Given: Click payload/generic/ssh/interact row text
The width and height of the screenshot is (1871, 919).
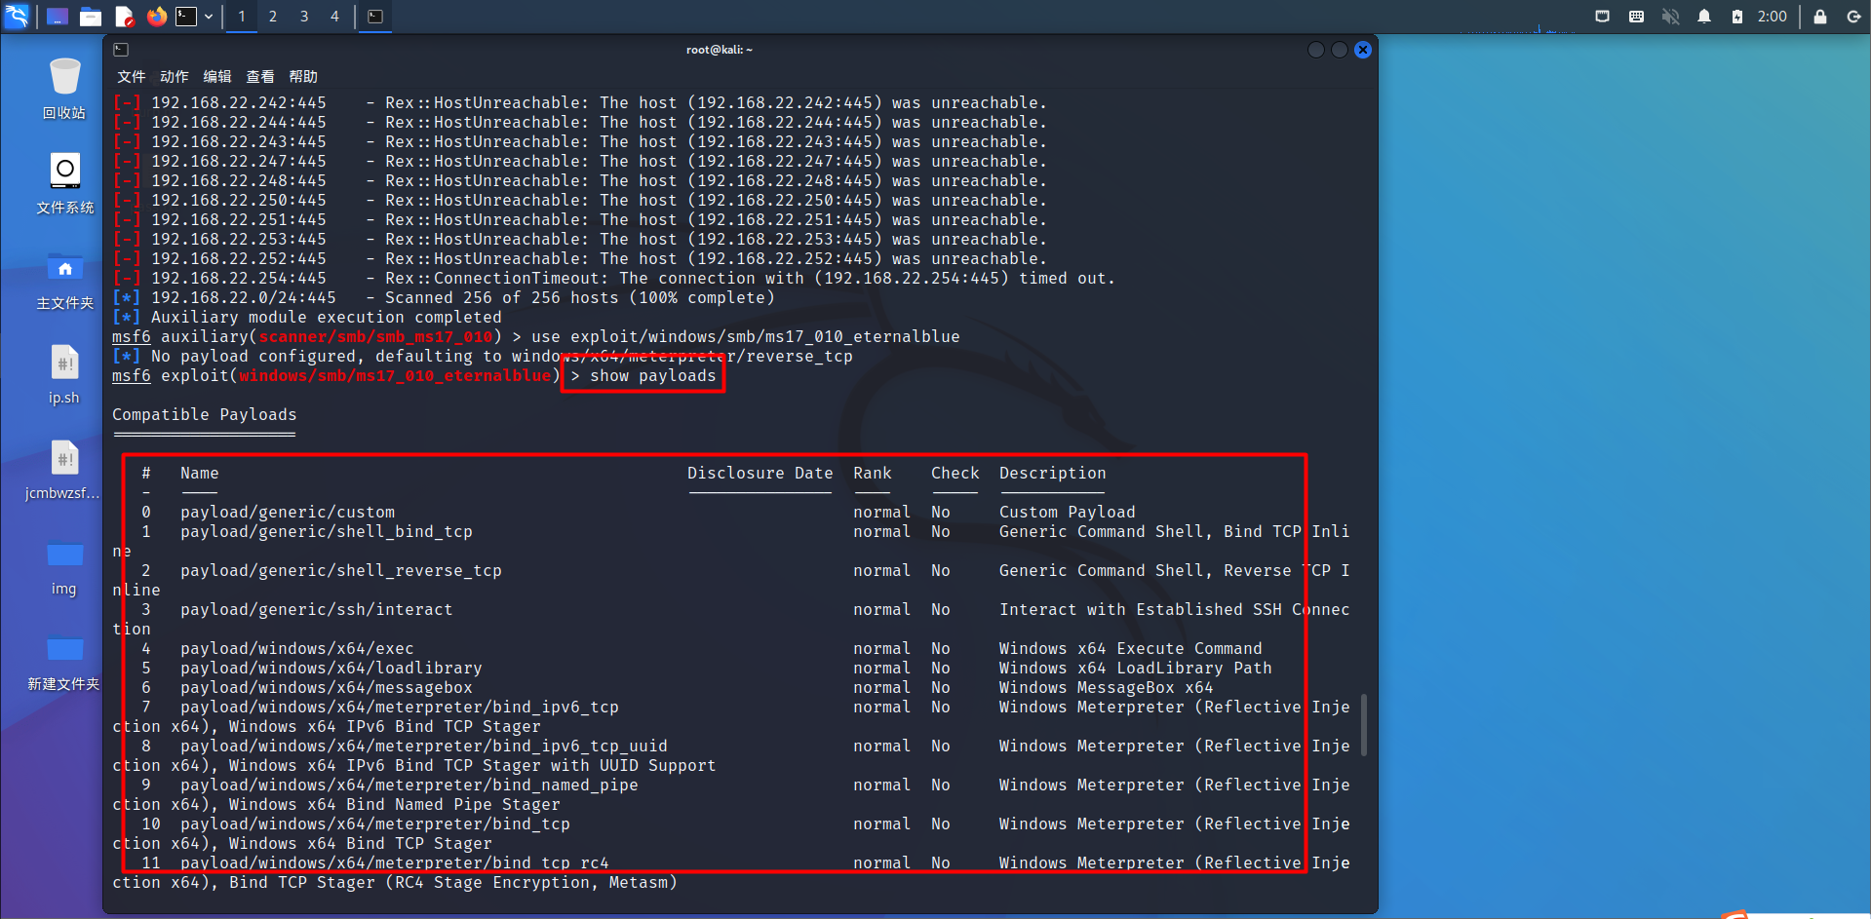Looking at the screenshot, I should (x=317, y=610).
